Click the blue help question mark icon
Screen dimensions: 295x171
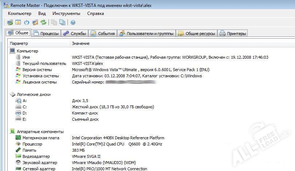coord(73,23)
